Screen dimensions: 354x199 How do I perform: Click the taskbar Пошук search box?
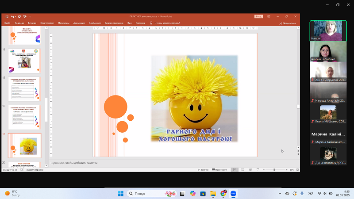pos(152,194)
